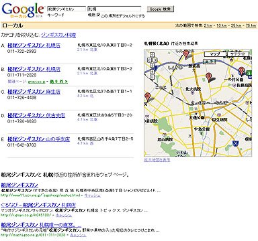Open the 4.2 km 北 distance link
258x241 pixels.
pyautogui.click(x=85, y=96)
